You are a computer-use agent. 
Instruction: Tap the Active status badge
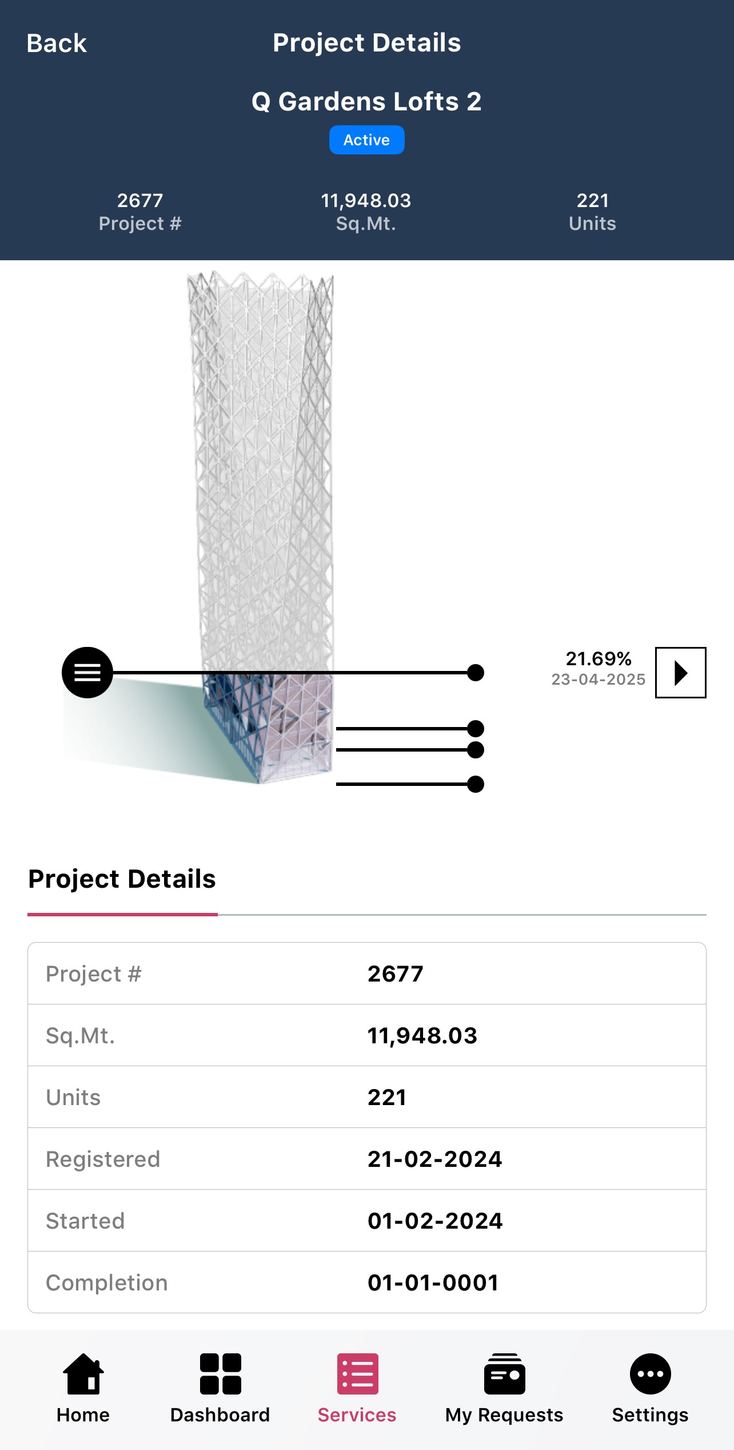click(x=366, y=140)
